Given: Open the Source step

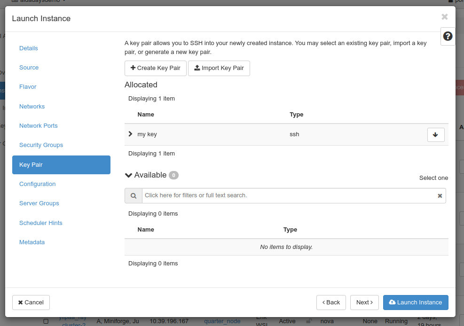Looking at the screenshot, I should [x=29, y=67].
